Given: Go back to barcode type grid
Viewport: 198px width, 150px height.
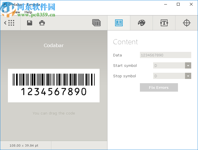Looking at the screenshot, I should [9, 23].
